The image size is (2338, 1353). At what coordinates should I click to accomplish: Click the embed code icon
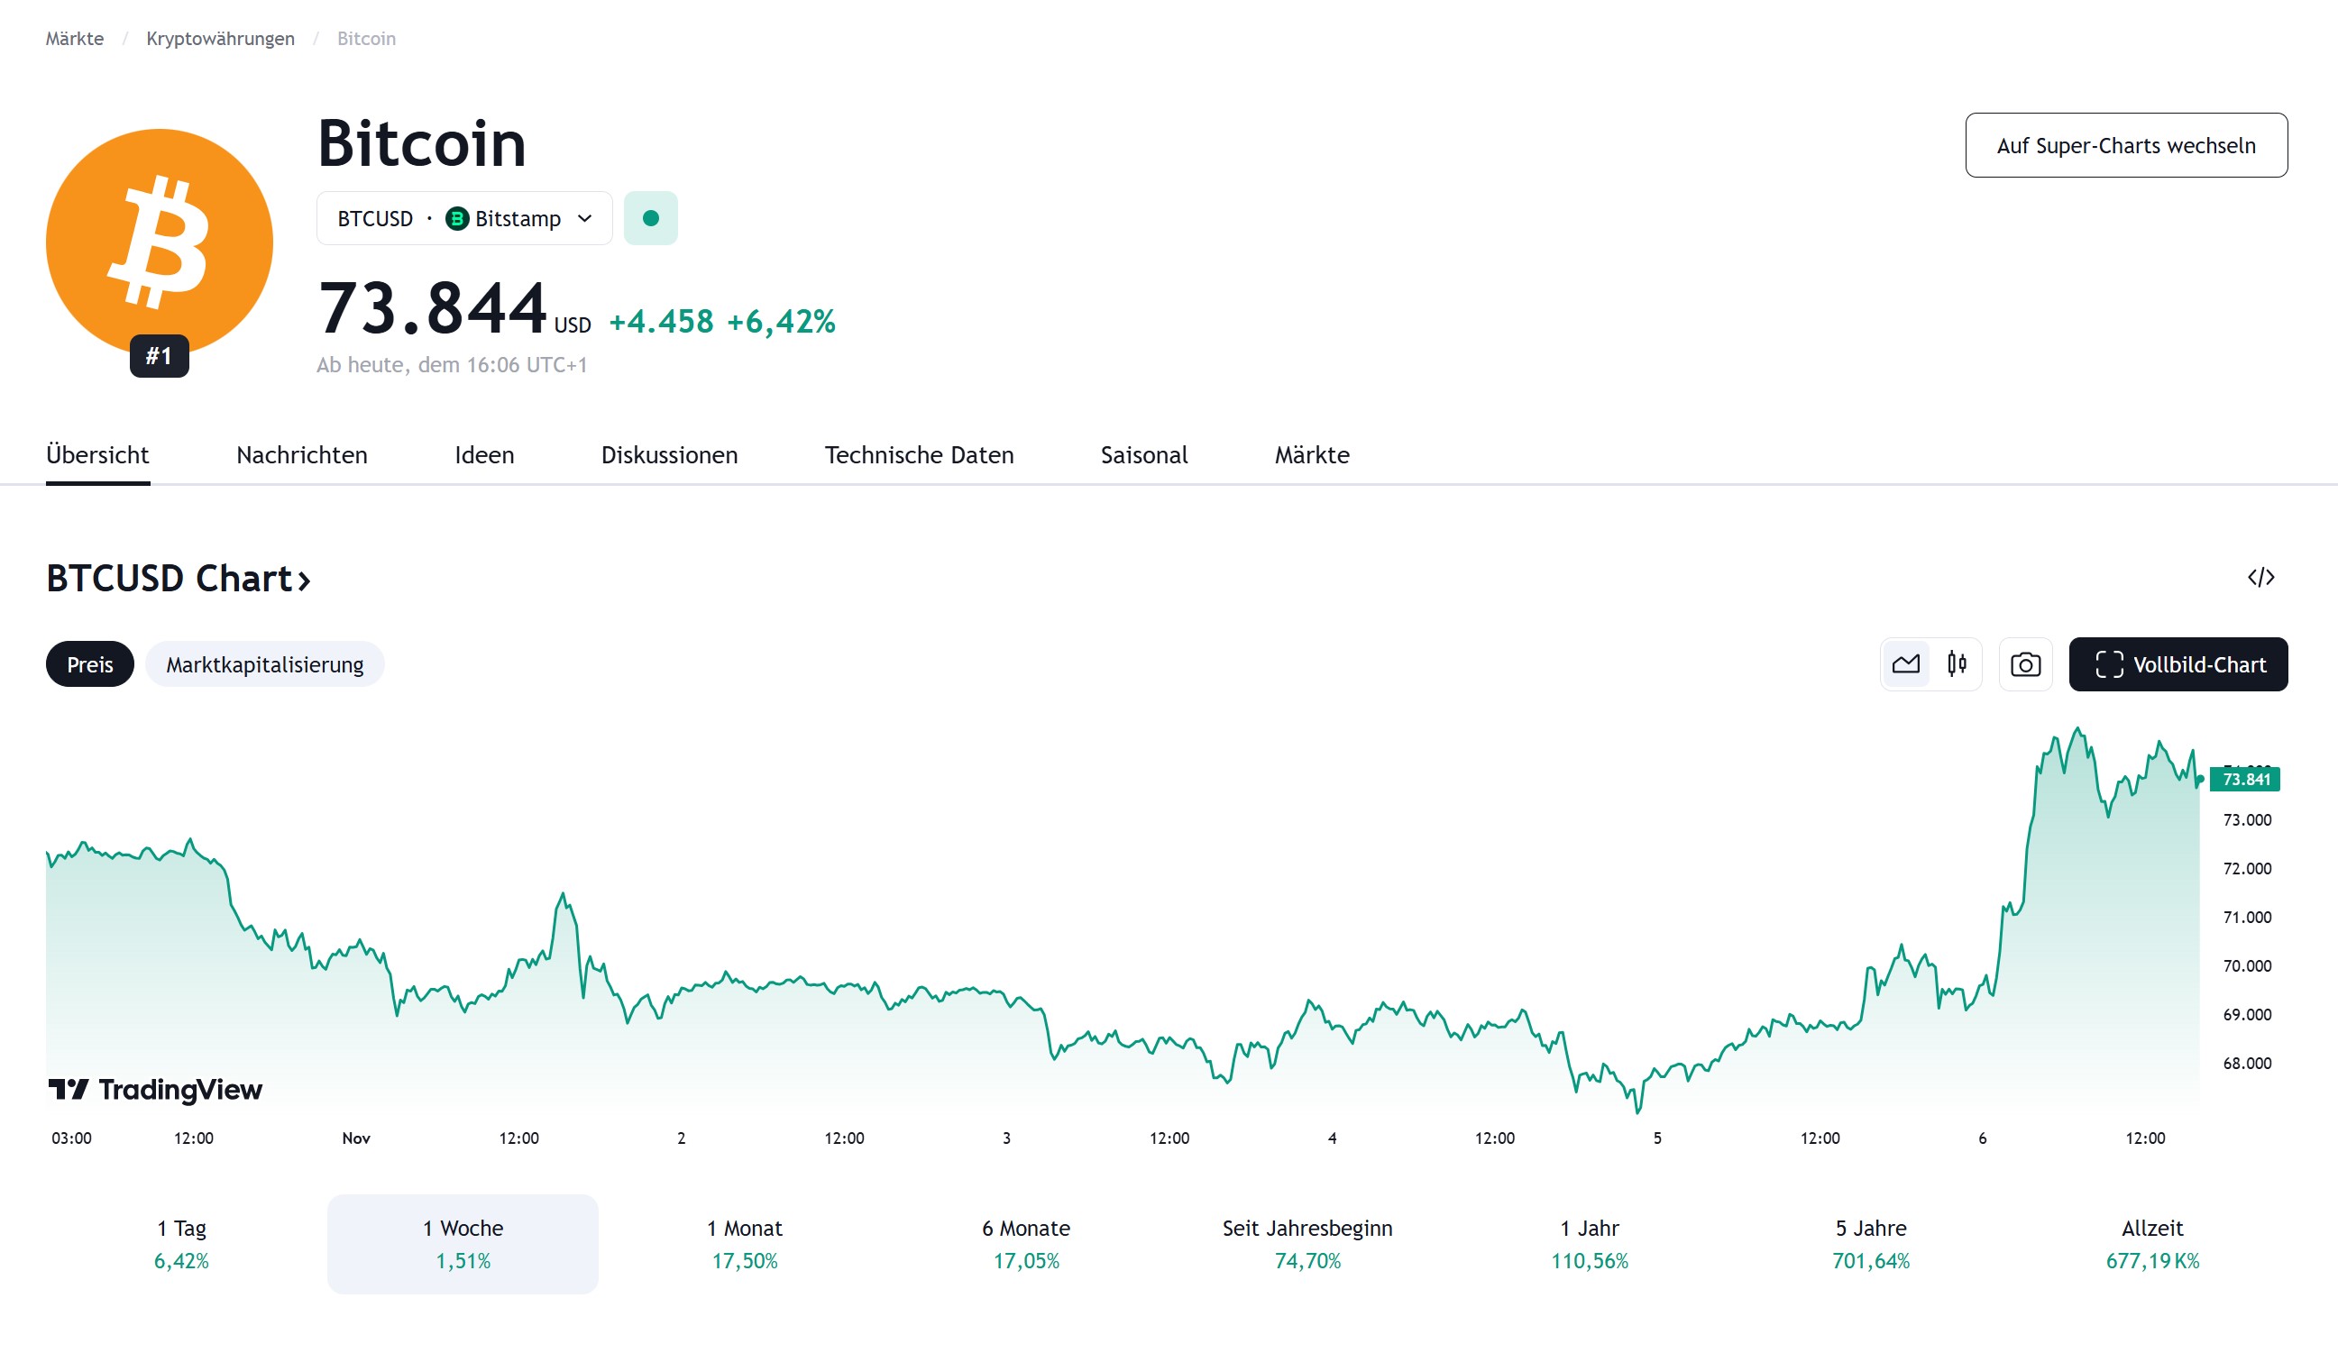2260,578
